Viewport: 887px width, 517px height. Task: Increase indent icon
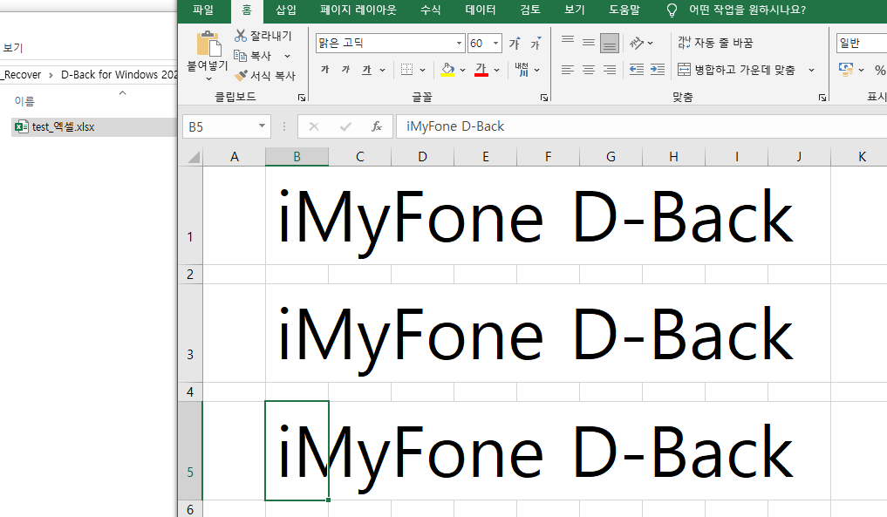(x=658, y=70)
